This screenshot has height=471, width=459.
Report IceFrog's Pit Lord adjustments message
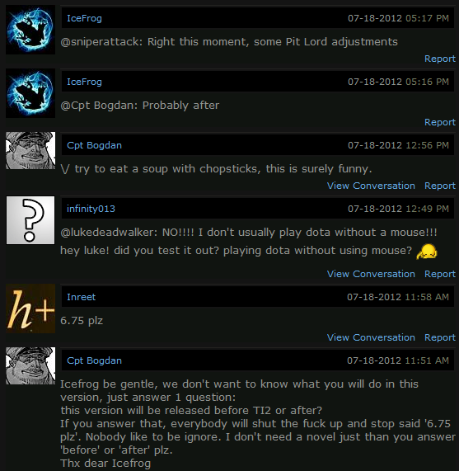click(440, 59)
